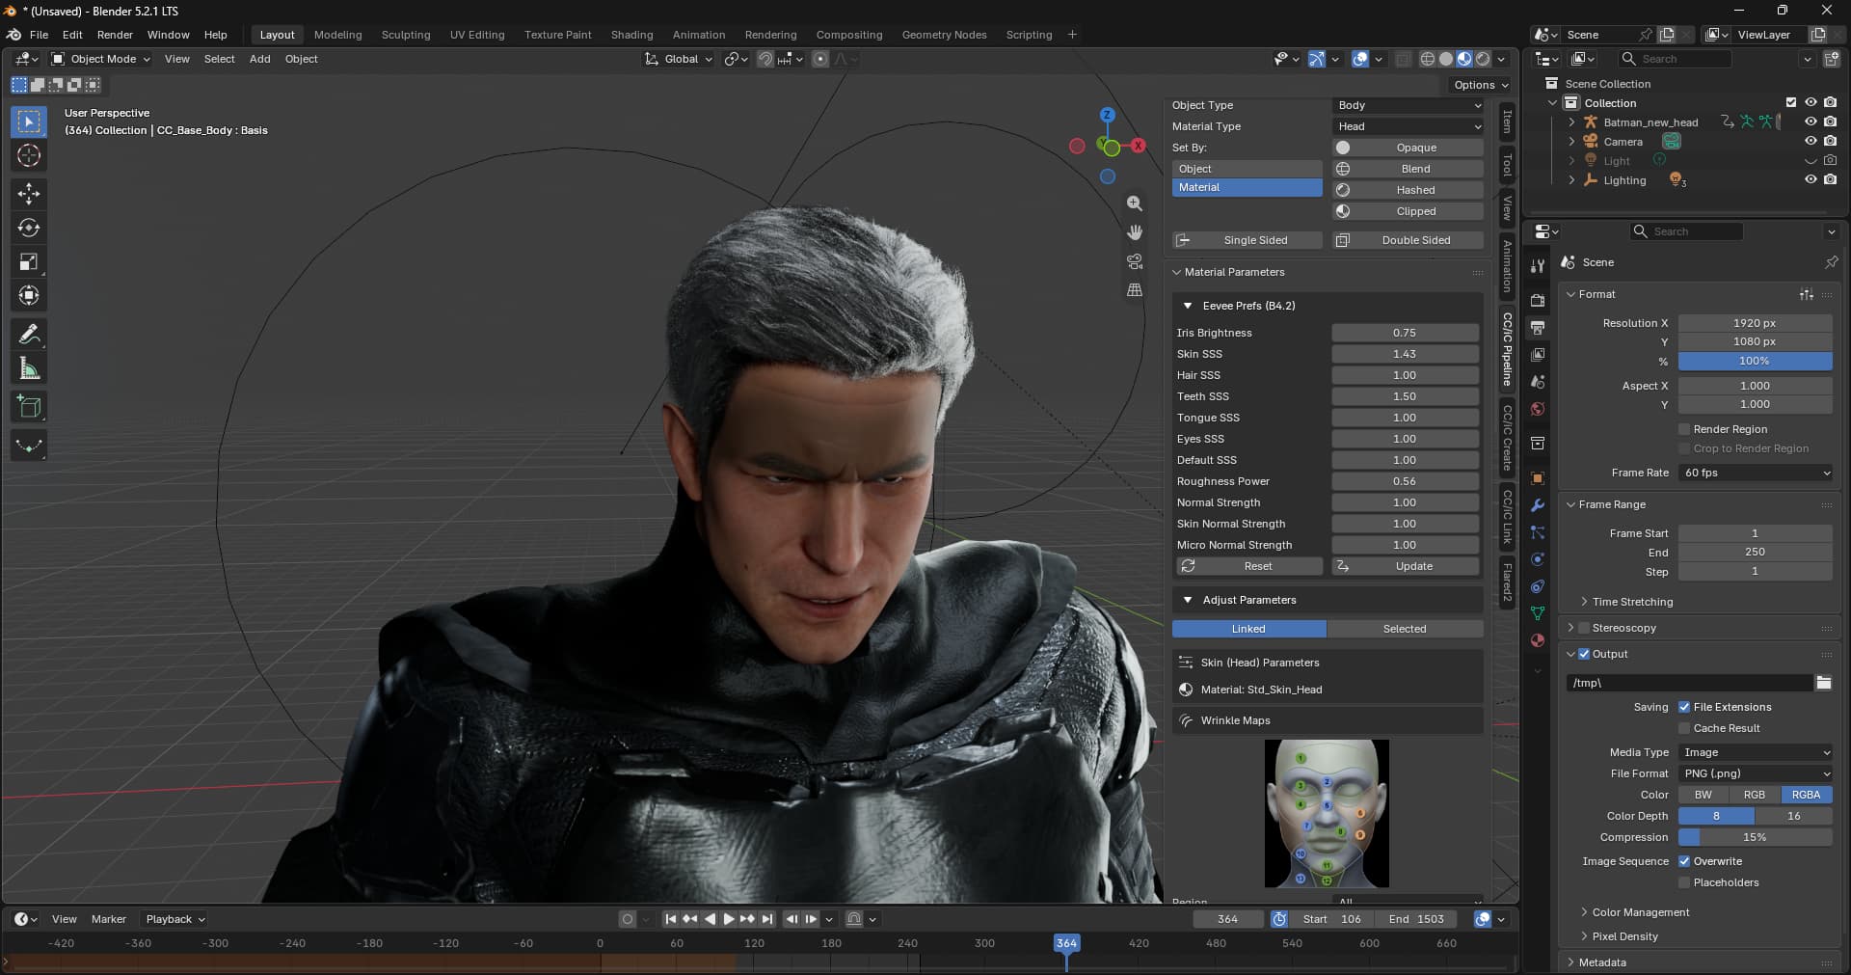Viewport: 1851px width, 975px height.
Task: Hide Batman_new_head in viewport via eye icon
Action: 1811,122
